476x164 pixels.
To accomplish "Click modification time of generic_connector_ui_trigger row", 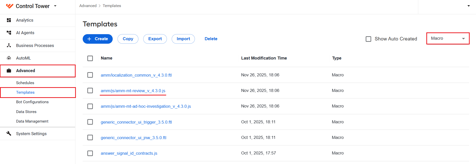I will pos(258,122).
